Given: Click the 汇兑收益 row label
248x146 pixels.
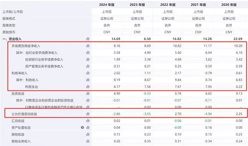Looking at the screenshot, I should click(18, 121).
